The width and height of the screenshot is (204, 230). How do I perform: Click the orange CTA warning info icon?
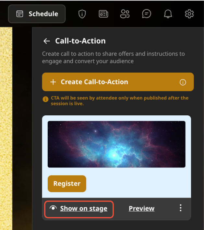45,99
